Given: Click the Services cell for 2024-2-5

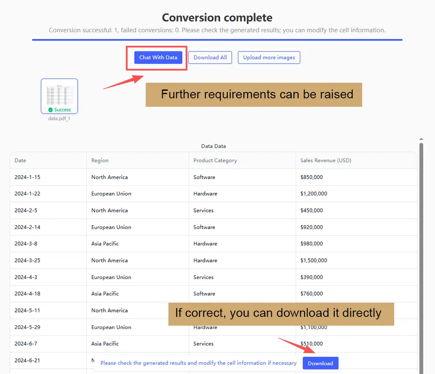Looking at the screenshot, I should click(203, 210).
